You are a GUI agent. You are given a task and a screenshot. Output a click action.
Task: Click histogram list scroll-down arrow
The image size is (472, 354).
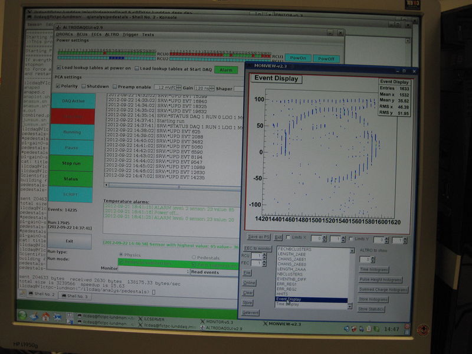click(350, 306)
